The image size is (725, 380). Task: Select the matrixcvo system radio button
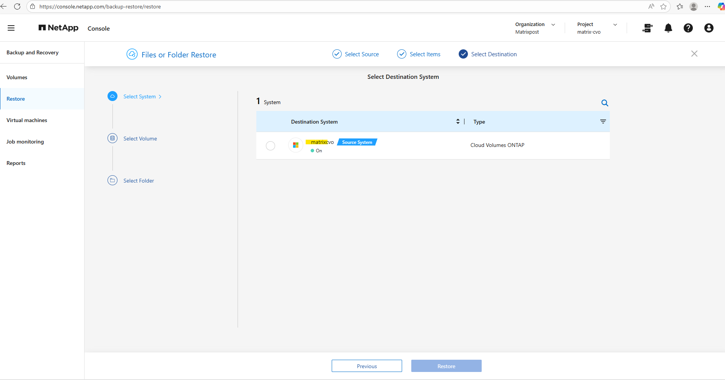(x=270, y=146)
